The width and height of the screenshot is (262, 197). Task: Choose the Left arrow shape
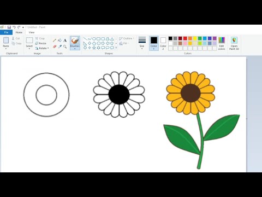point(108,43)
